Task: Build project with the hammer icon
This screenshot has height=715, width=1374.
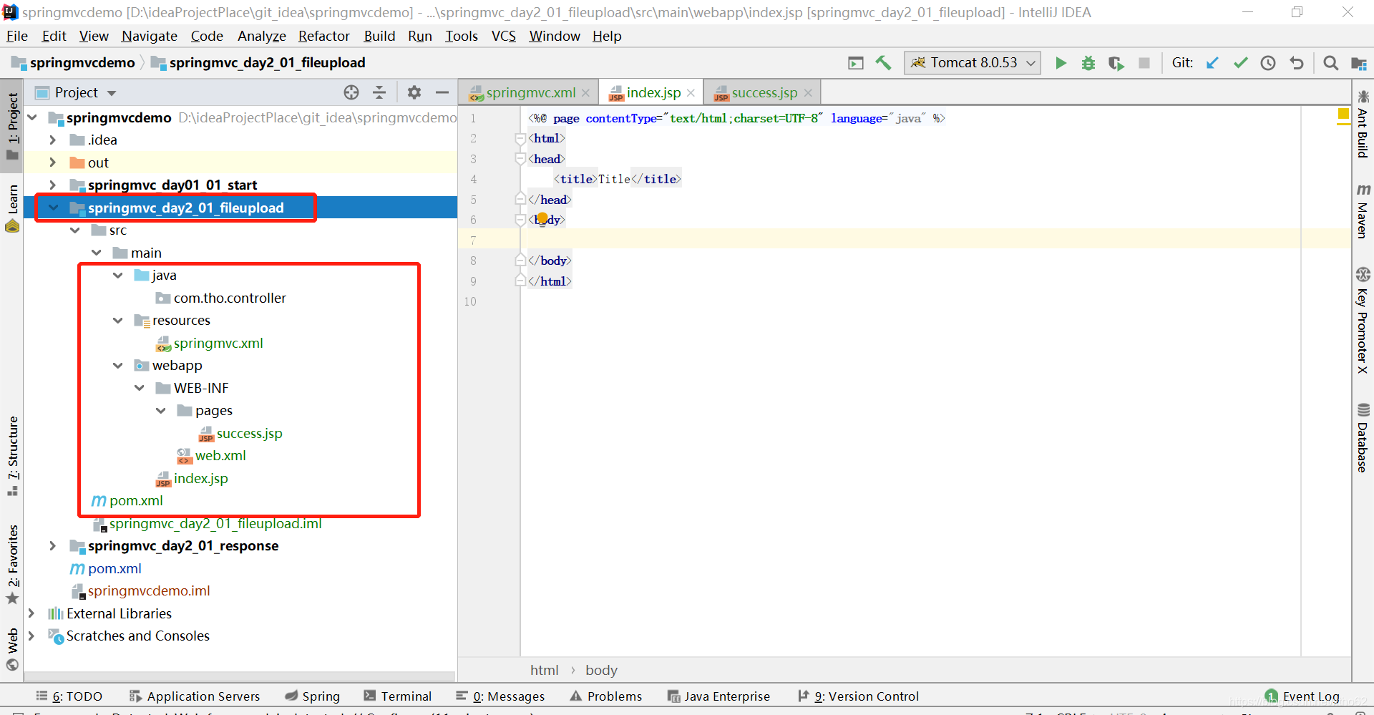Action: coord(884,63)
